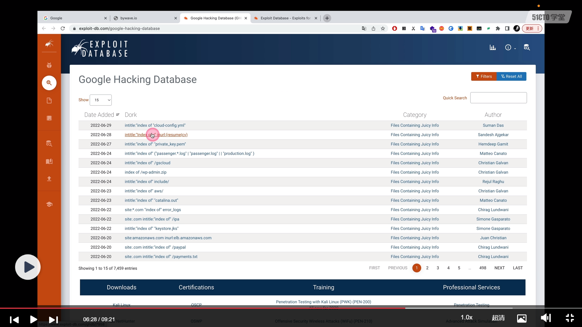Click the Quick Search input field
This screenshot has height=327, width=582.
click(x=498, y=98)
